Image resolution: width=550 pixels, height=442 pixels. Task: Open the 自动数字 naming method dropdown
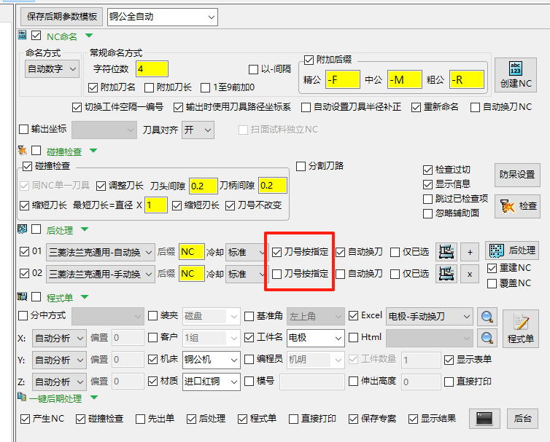[x=52, y=69]
